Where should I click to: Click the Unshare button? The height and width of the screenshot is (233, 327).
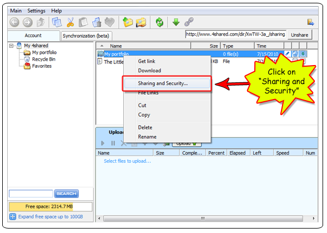[300, 35]
